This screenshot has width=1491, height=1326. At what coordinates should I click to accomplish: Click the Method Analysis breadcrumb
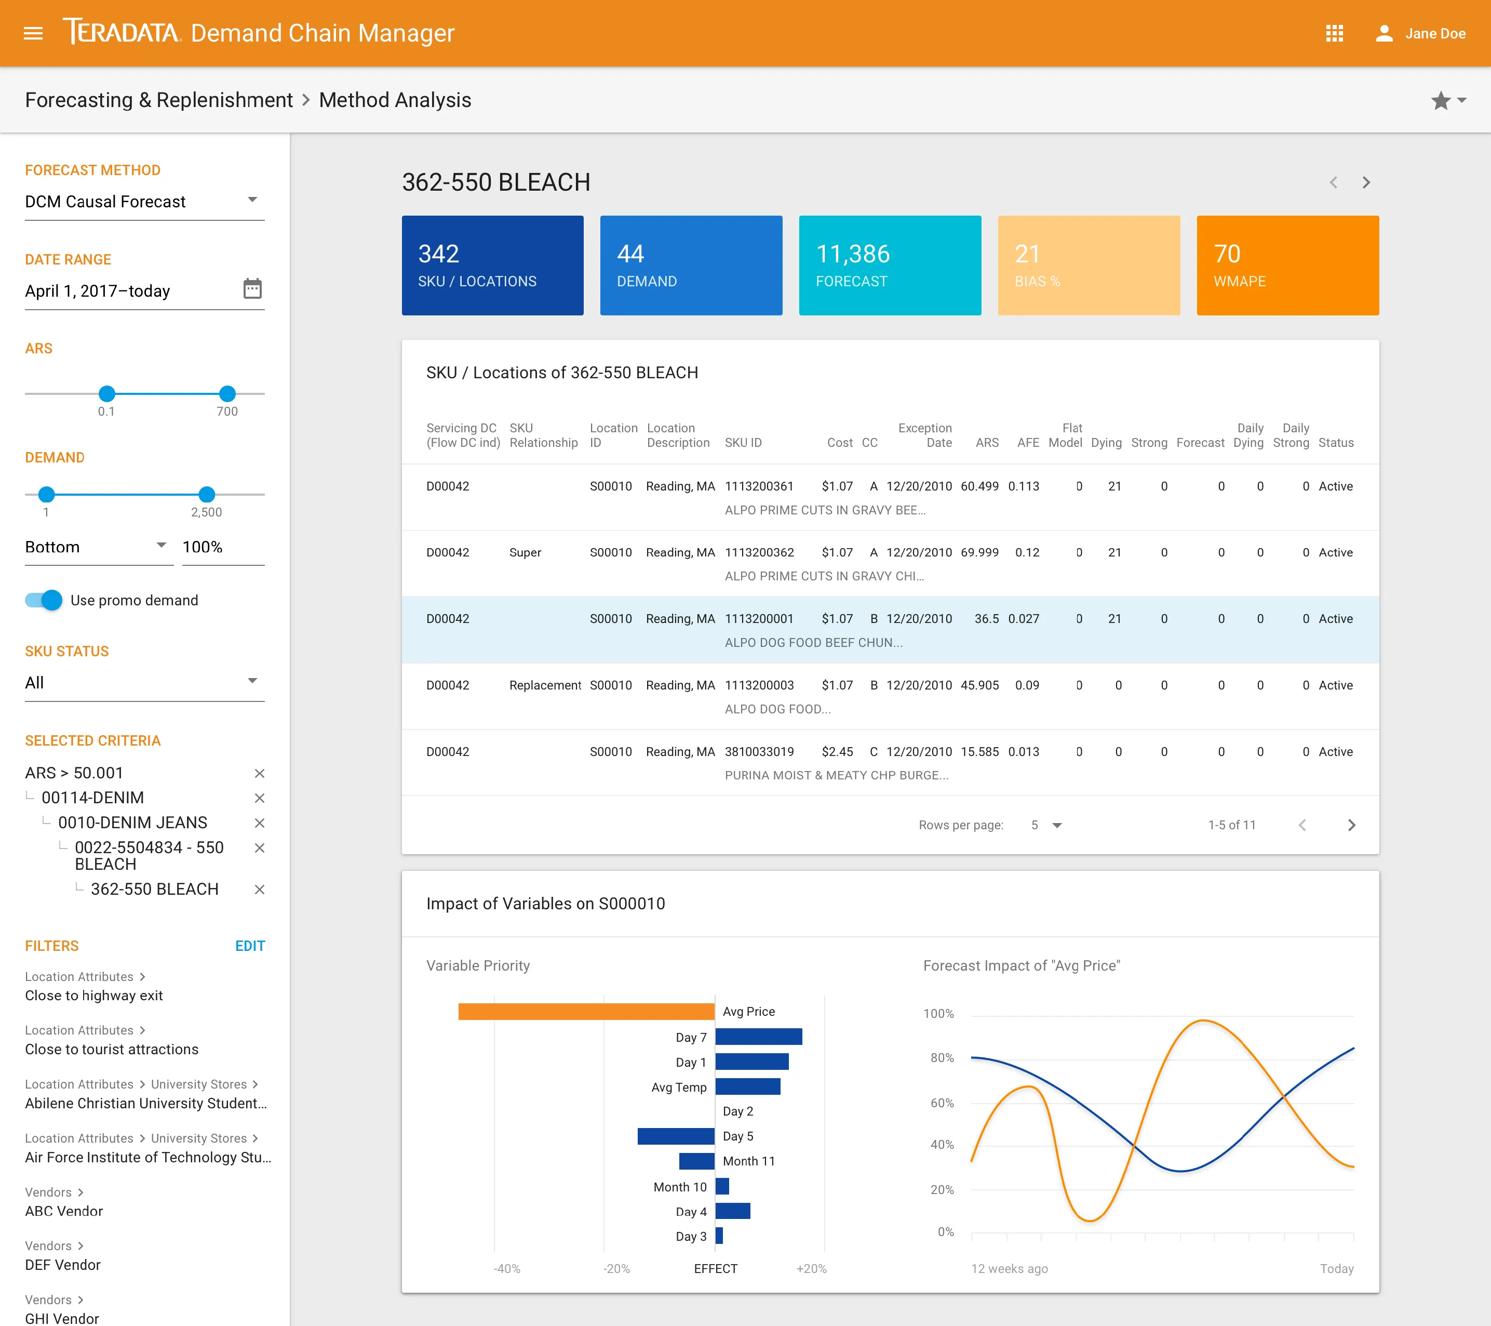pos(395,100)
